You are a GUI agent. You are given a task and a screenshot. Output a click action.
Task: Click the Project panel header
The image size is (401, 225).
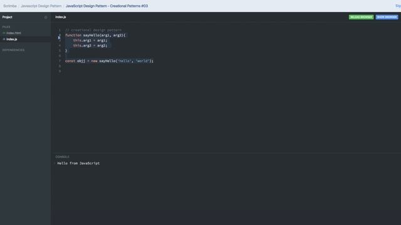coord(7,17)
